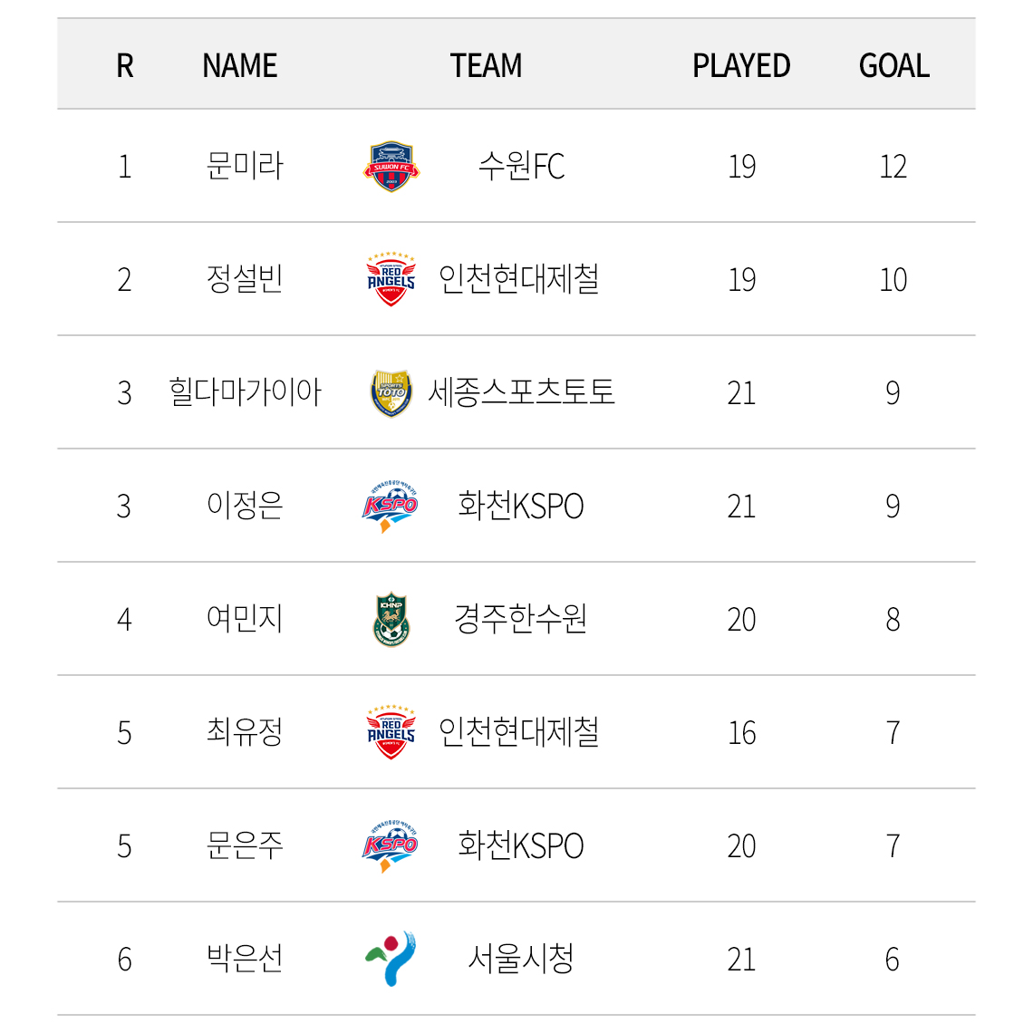
Task: Open player name 힐다마가이아
Action: tap(245, 392)
